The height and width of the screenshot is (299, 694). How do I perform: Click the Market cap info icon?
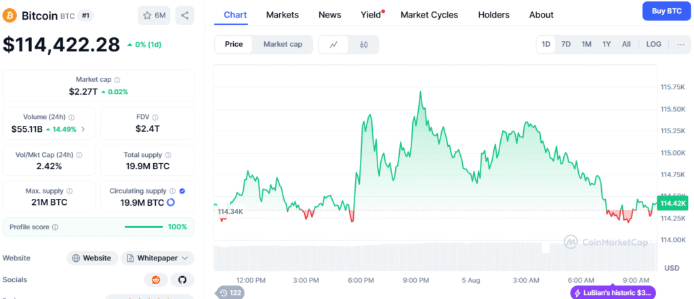(117, 80)
